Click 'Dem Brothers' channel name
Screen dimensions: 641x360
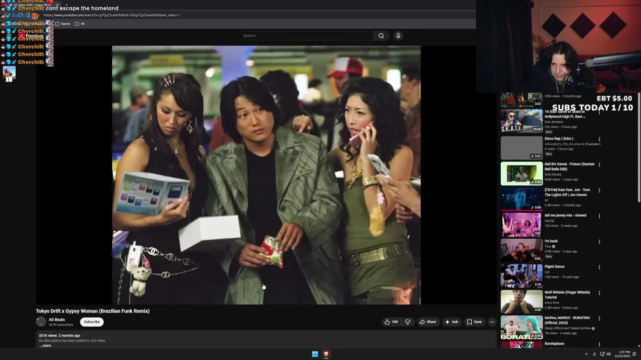pyautogui.click(x=554, y=122)
